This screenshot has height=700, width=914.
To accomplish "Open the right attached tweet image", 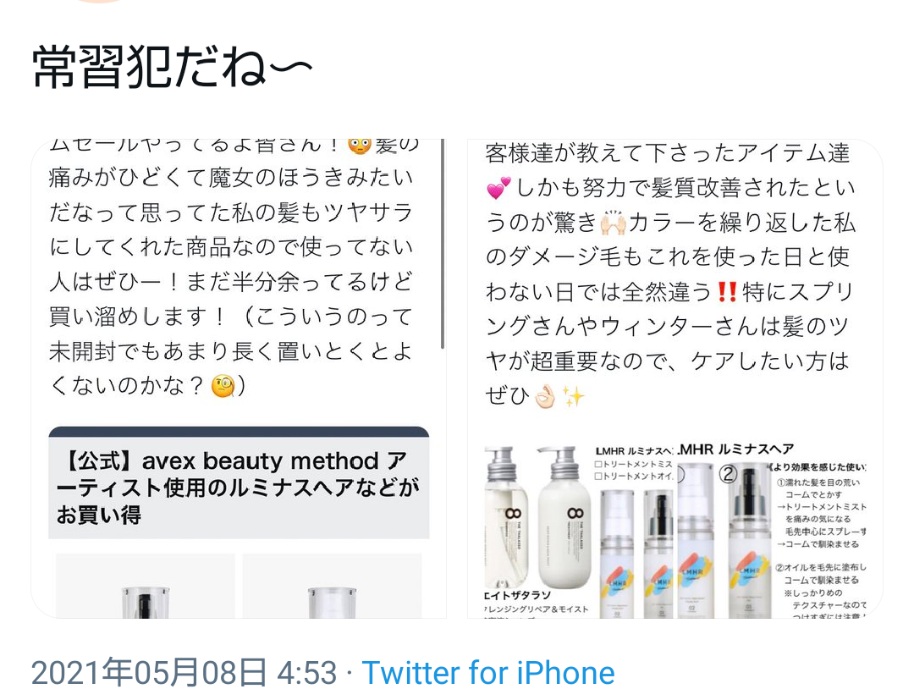I will coord(675,379).
